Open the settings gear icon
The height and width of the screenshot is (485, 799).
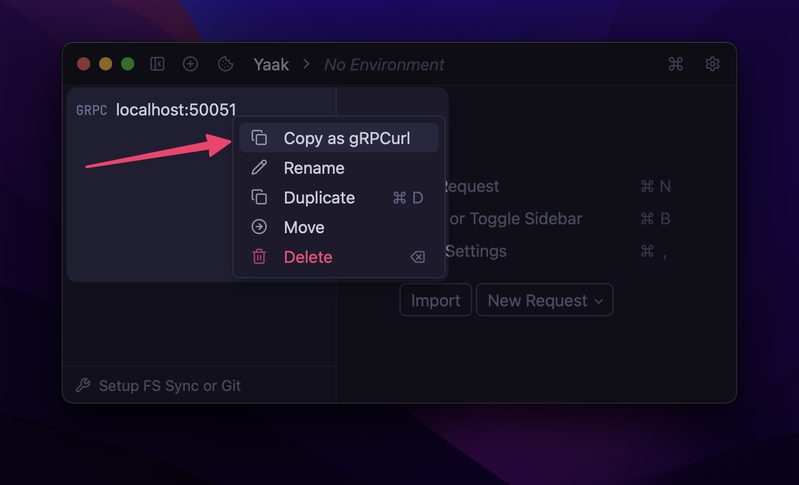coord(712,64)
